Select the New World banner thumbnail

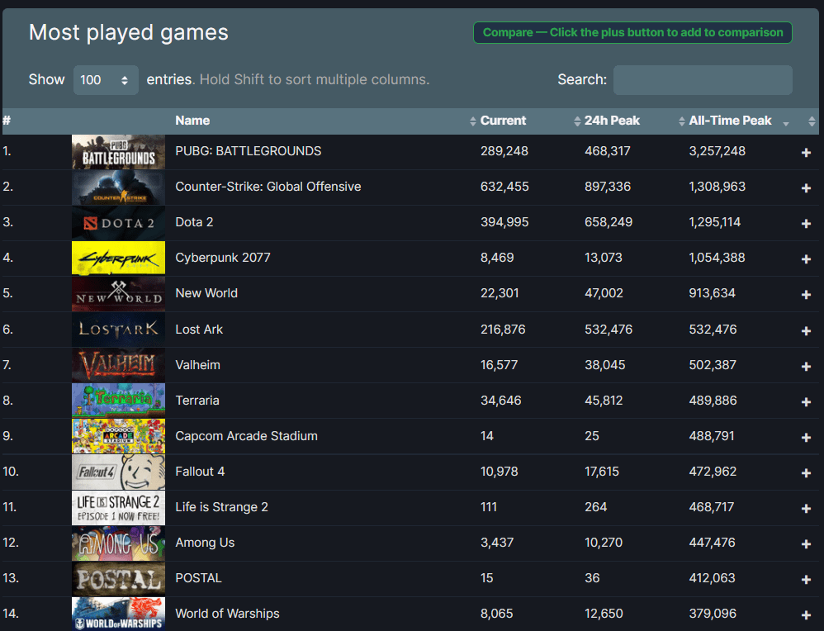tap(118, 294)
